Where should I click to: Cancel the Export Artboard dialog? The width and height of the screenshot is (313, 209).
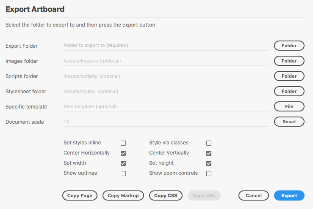coord(254,195)
